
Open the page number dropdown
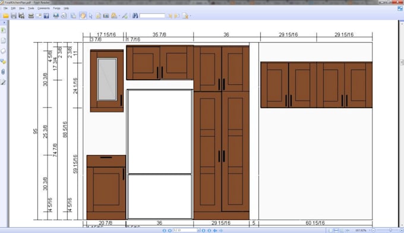tap(198, 231)
